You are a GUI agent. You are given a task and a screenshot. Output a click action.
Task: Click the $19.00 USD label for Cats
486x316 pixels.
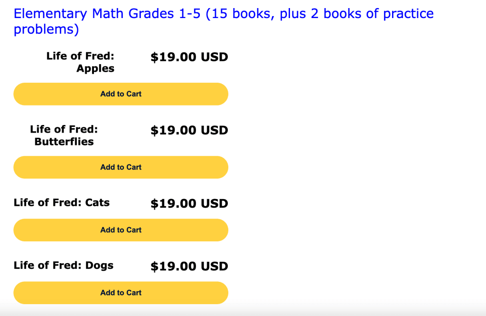[x=189, y=203]
